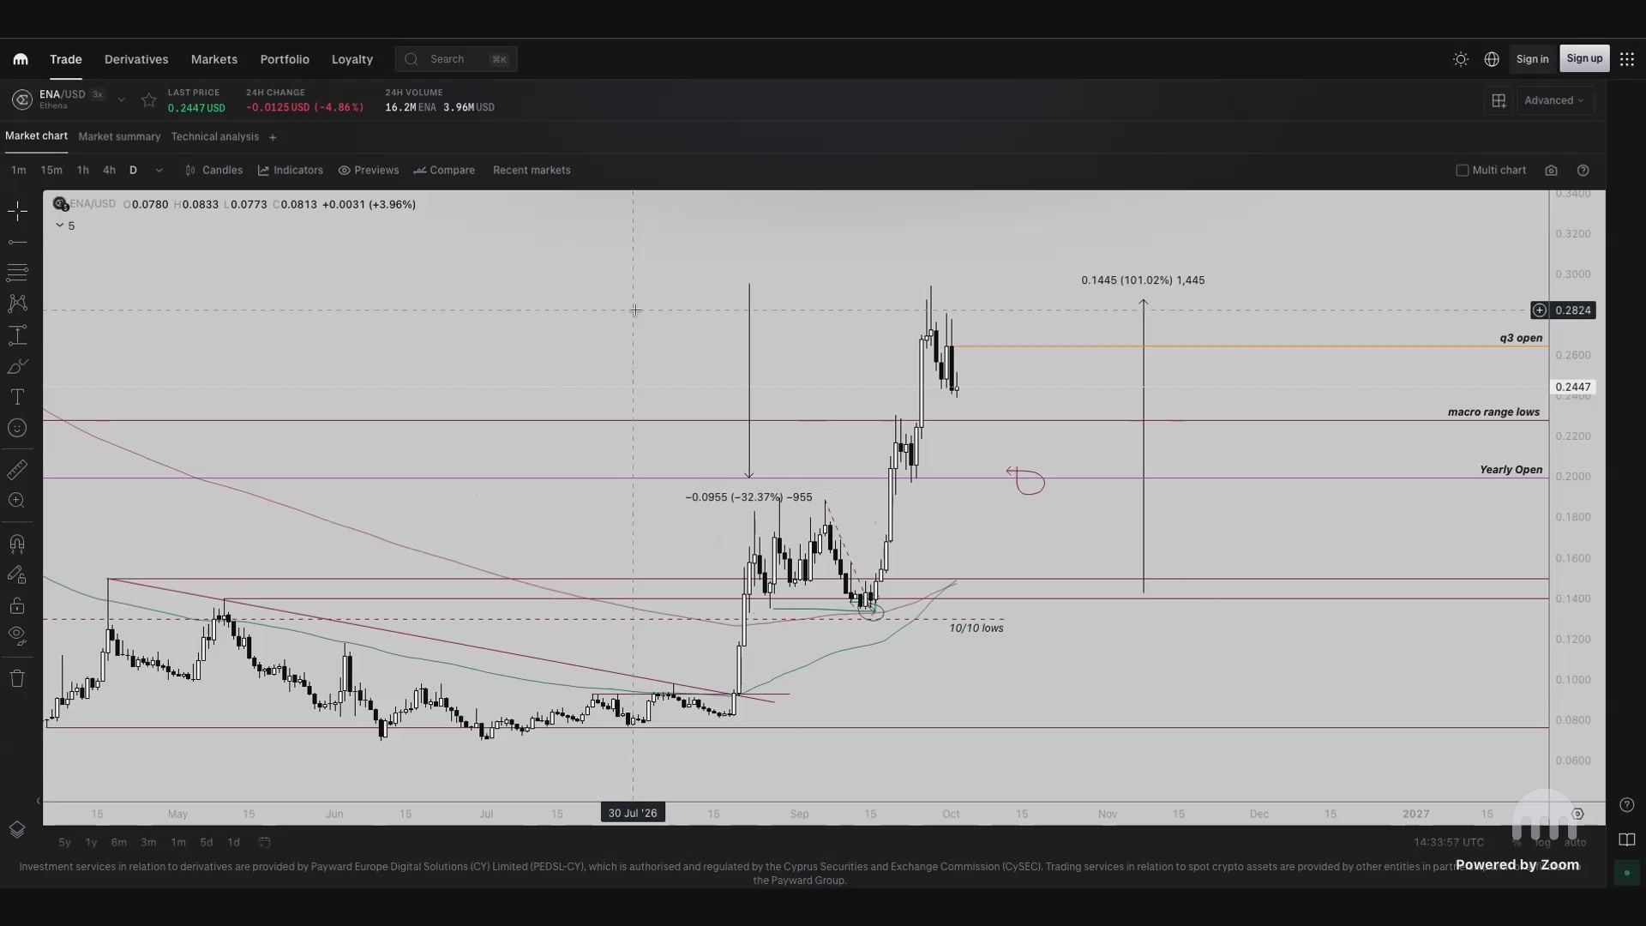Open Recent markets
The width and height of the screenshot is (1646, 926).
click(x=532, y=171)
